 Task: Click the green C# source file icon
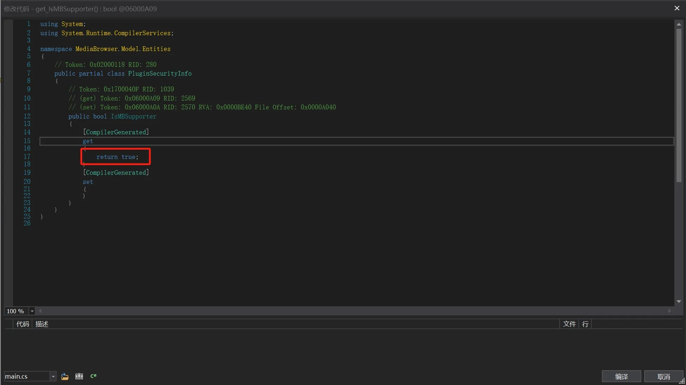tap(93, 376)
